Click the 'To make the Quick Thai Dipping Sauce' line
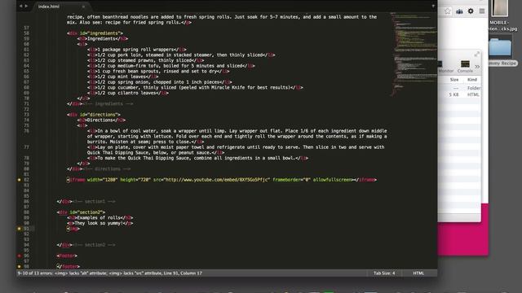 (x=198, y=158)
